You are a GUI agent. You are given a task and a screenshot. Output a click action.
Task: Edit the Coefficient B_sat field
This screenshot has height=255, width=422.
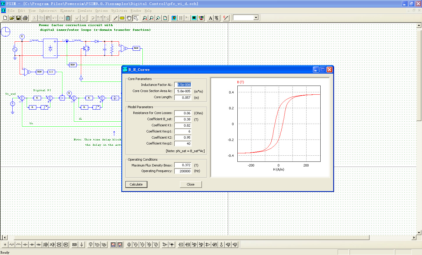pos(183,119)
